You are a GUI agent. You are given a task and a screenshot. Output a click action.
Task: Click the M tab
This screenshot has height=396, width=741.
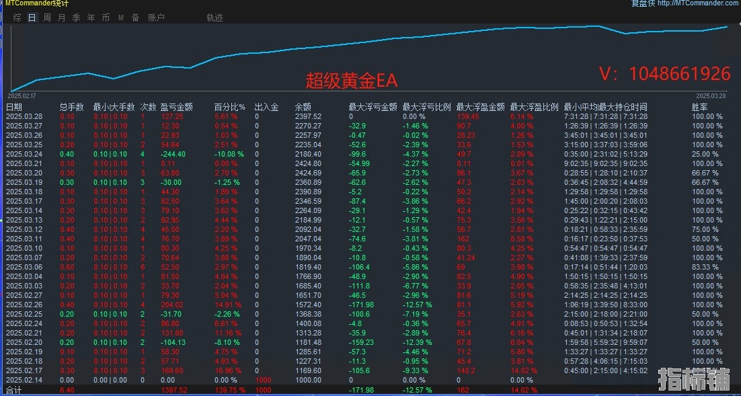coord(121,18)
